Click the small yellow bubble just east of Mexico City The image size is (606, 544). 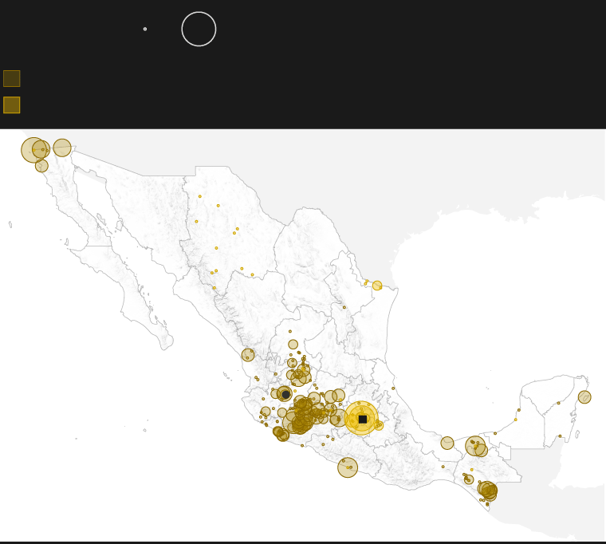click(379, 425)
